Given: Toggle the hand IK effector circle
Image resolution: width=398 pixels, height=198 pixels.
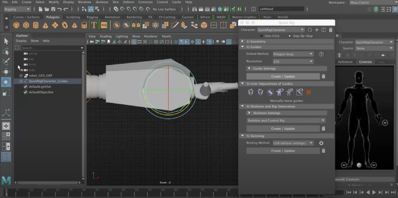Looking at the screenshot, I should tap(385, 123).
